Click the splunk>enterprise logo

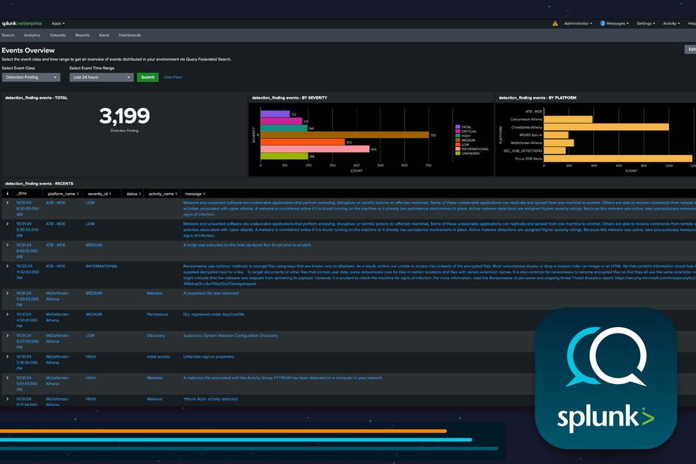23,23
